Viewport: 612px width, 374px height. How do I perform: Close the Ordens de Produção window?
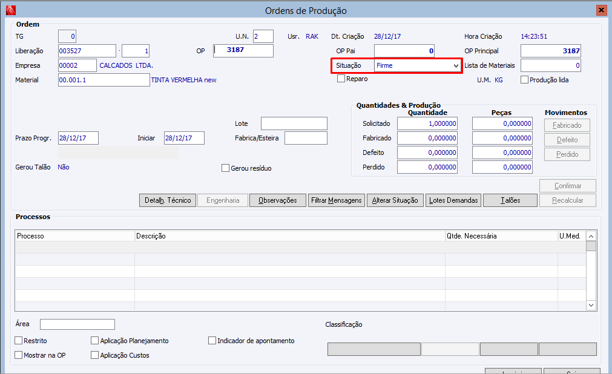600,10
